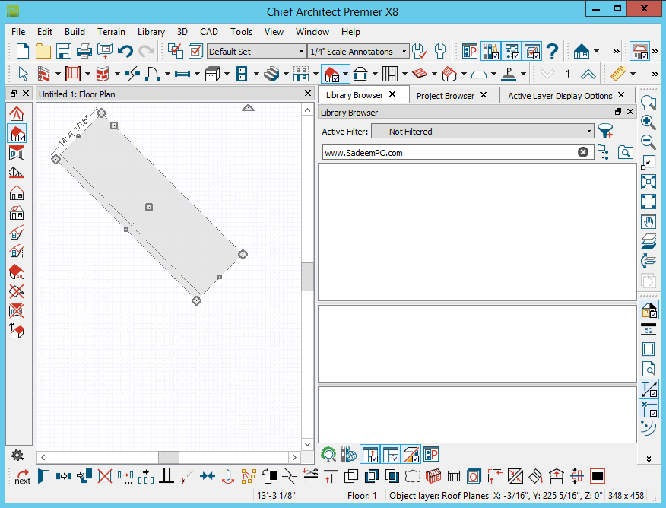Toggle the red checkmark Active Defaults icon
666x508 pixels.
tap(195, 52)
